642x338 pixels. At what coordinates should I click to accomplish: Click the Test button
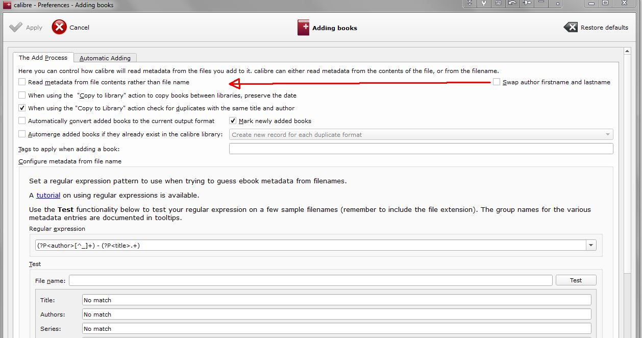(x=576, y=280)
